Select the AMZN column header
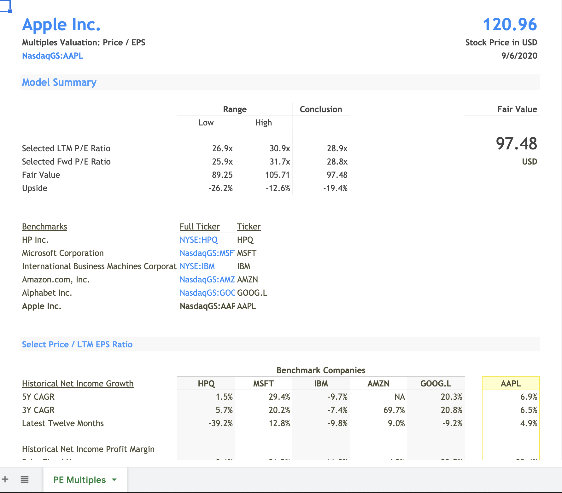The image size is (562, 493). point(378,384)
